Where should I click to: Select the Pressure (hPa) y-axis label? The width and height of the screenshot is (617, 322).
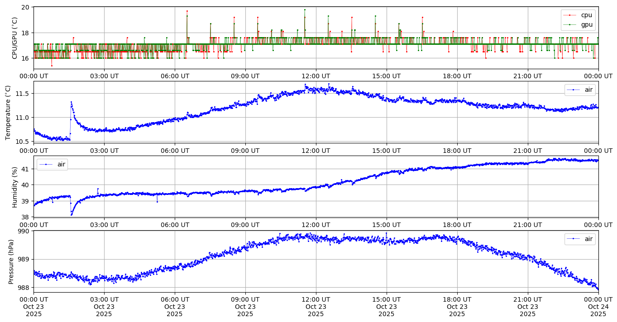[11, 261]
